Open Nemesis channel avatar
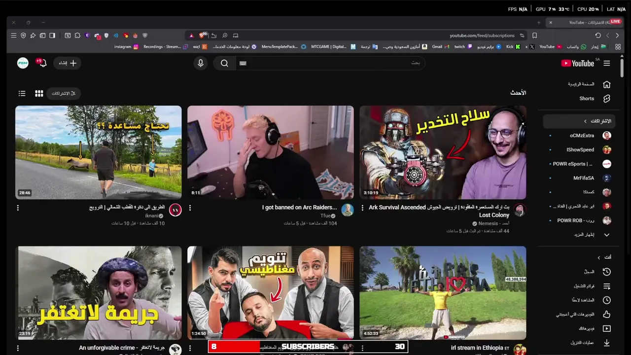 point(520,210)
